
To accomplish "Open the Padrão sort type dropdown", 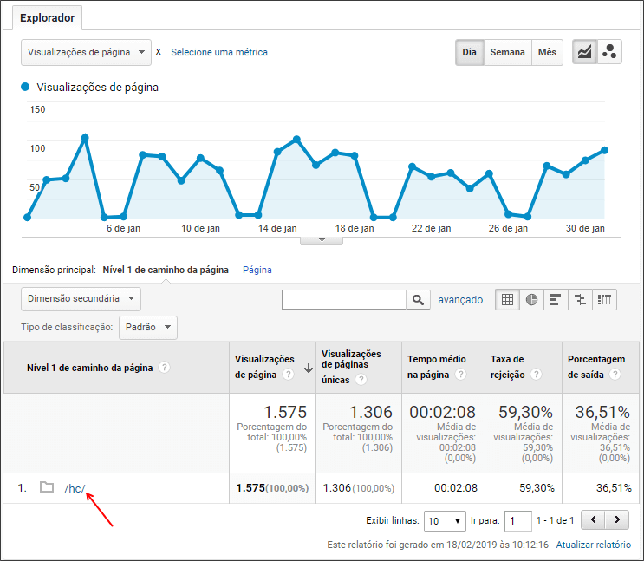I will [148, 328].
